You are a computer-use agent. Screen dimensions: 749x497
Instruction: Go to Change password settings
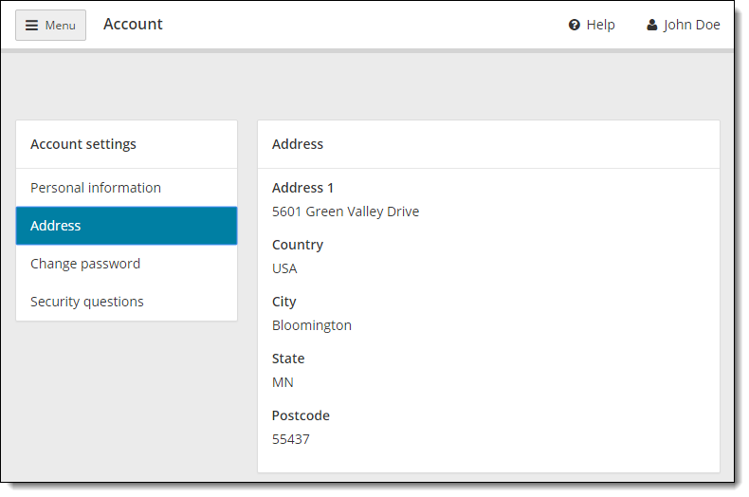point(127,264)
